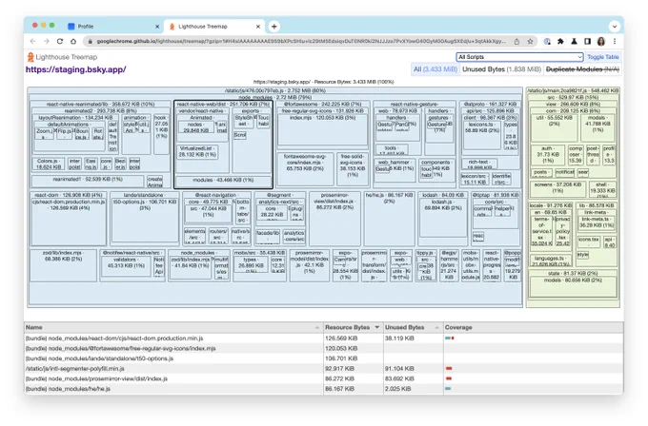Screen dimensions: 648x426
Task: Toggle the browser side panel icon
Action: [x=587, y=41]
